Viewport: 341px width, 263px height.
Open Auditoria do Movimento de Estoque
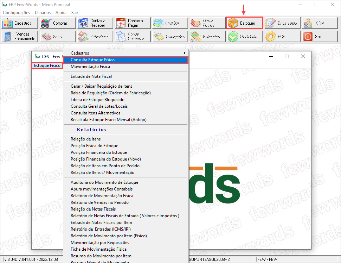click(126, 182)
